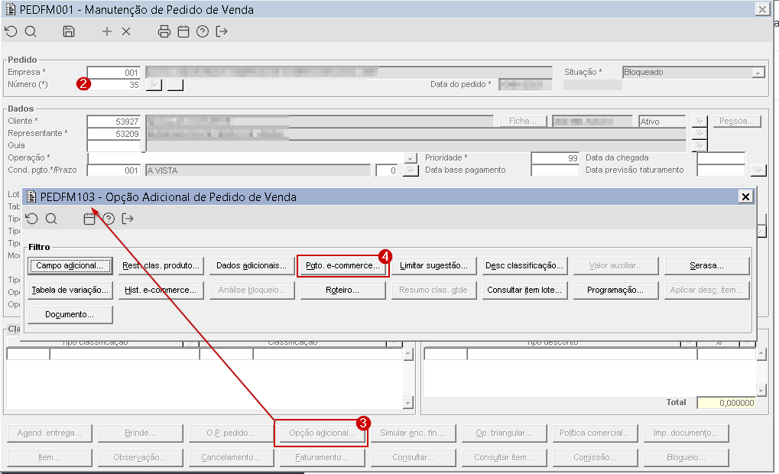This screenshot has height=474, width=779.
Task: Open lookup button next to Cond. pgto. prazo
Action: (411, 170)
